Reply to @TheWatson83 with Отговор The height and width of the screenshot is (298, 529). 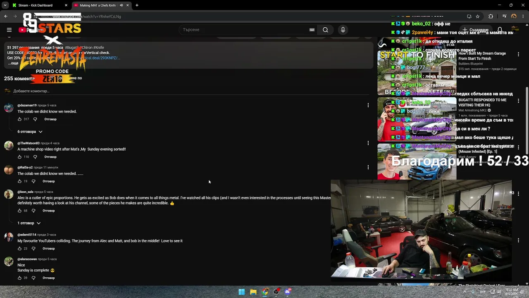point(50,157)
